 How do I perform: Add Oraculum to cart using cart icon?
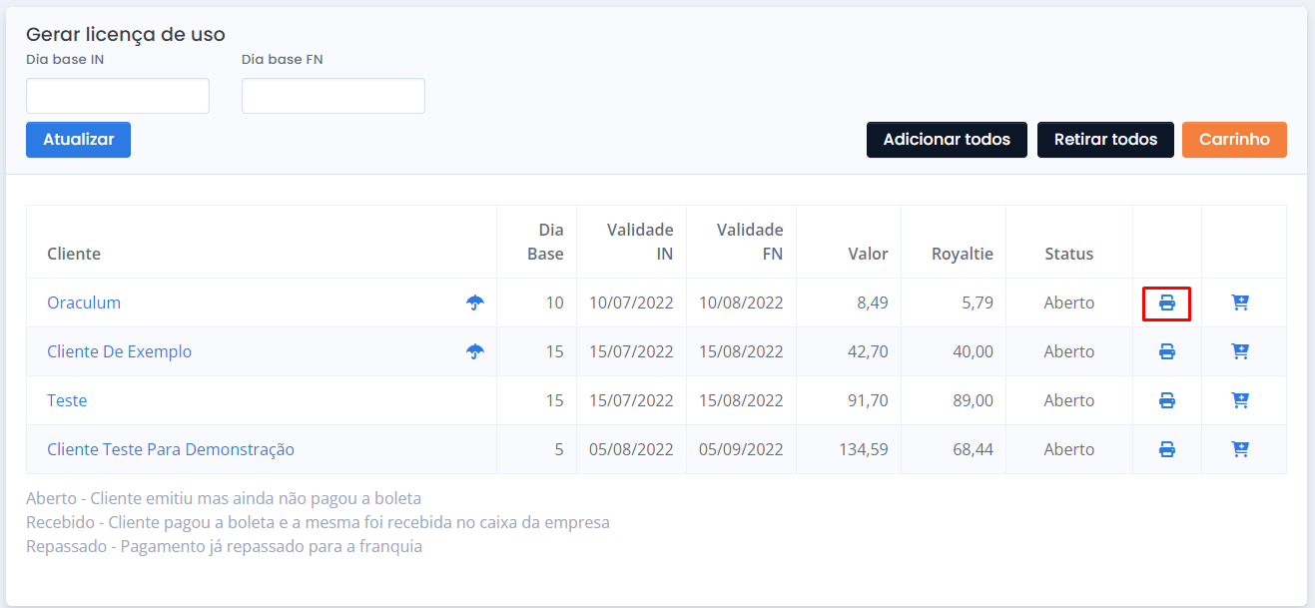[x=1240, y=303]
